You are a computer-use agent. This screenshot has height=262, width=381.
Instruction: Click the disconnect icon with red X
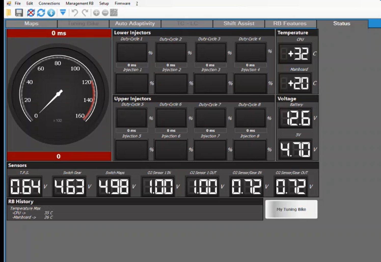click(x=31, y=13)
